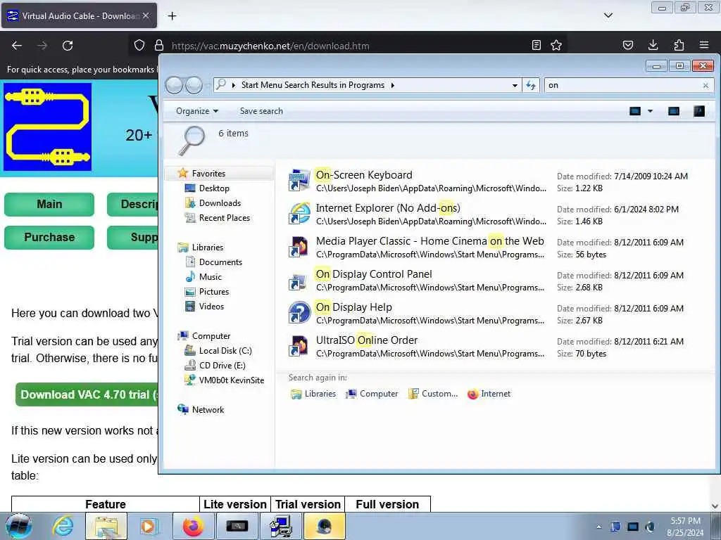The width and height of the screenshot is (721, 540).
Task: Click the Purchase button on the webpage
Action: point(49,238)
